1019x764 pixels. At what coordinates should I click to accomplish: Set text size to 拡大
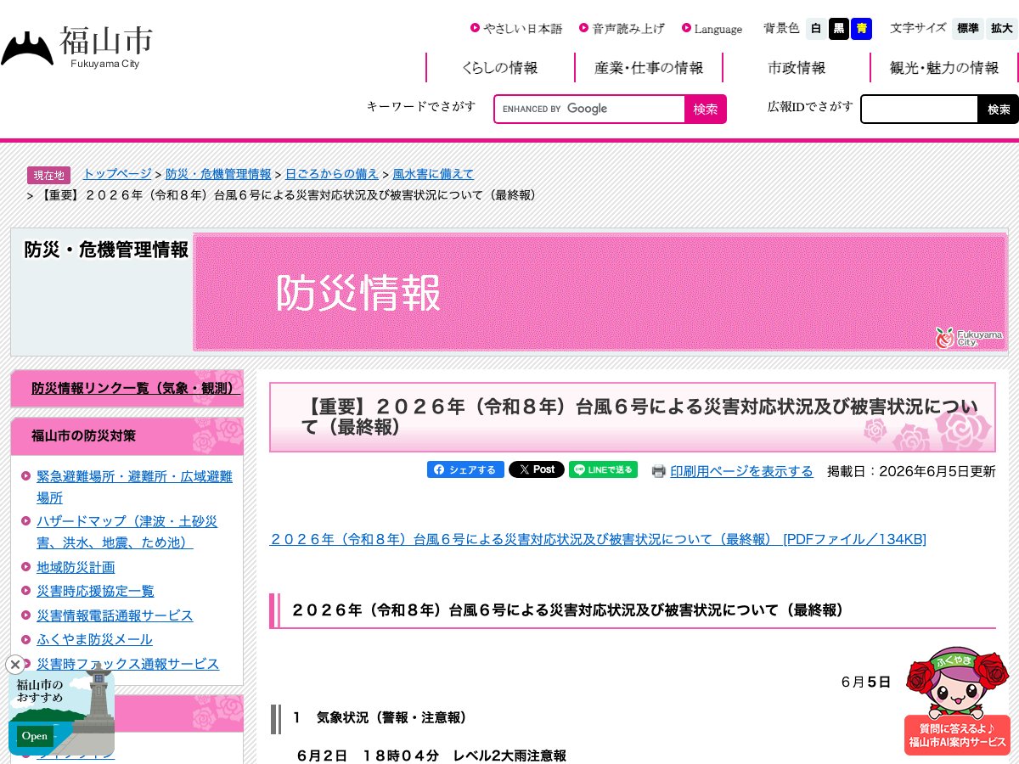(1002, 29)
